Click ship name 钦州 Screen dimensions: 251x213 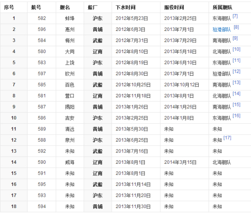tap(69, 74)
